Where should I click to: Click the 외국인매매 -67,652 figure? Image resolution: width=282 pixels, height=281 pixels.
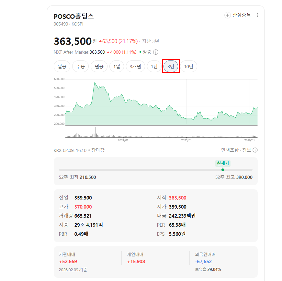[x=203, y=262]
